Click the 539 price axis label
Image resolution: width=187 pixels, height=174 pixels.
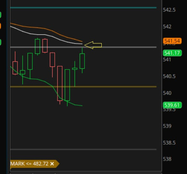pos(167,126)
